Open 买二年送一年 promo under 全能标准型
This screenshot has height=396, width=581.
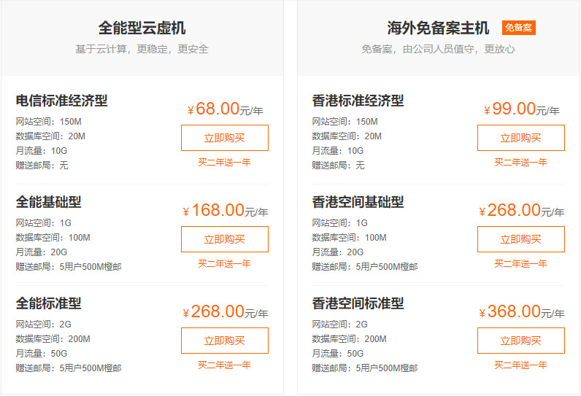pyautogui.click(x=225, y=365)
